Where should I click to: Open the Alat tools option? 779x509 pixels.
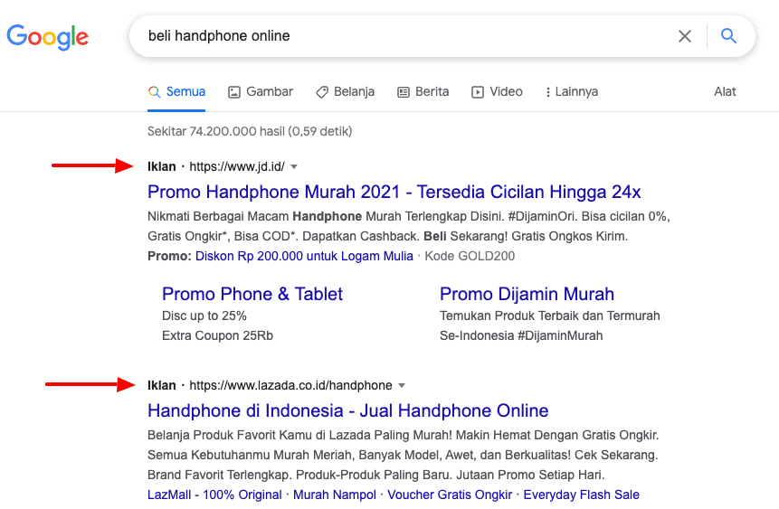click(725, 91)
